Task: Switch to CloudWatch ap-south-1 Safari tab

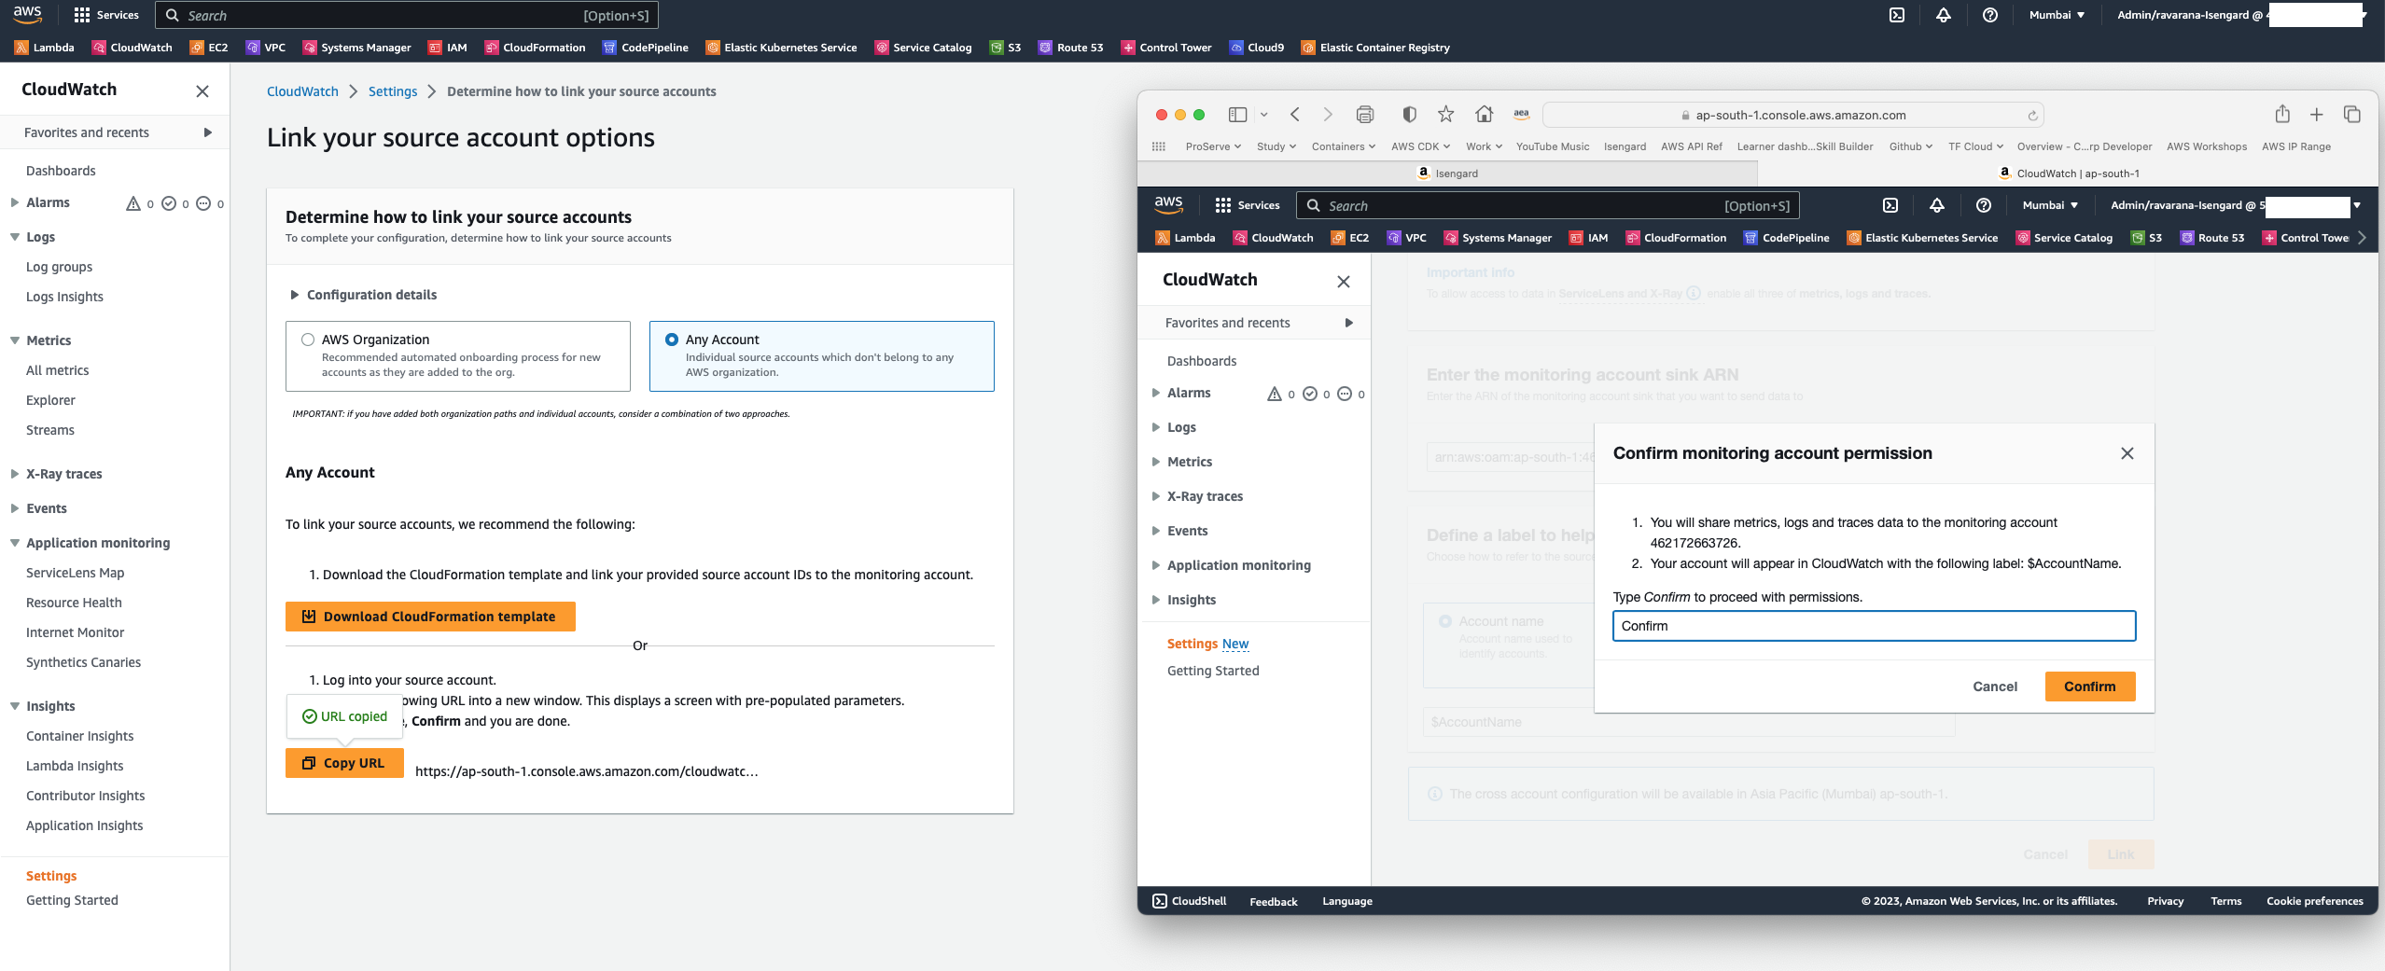Action: (2068, 173)
